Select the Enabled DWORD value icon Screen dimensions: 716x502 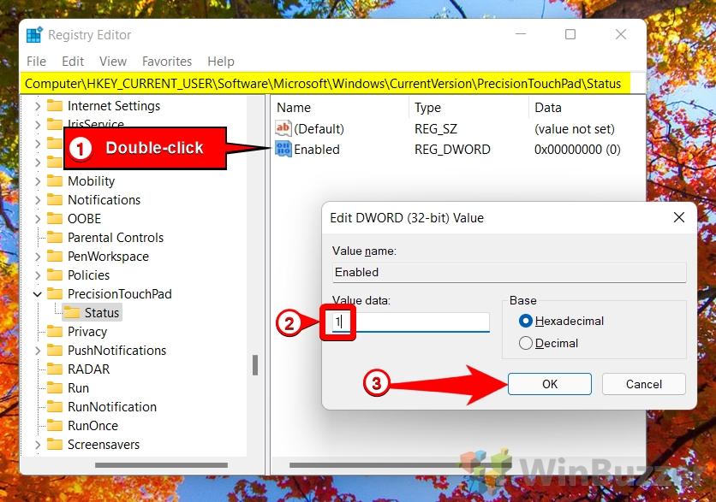(x=283, y=149)
